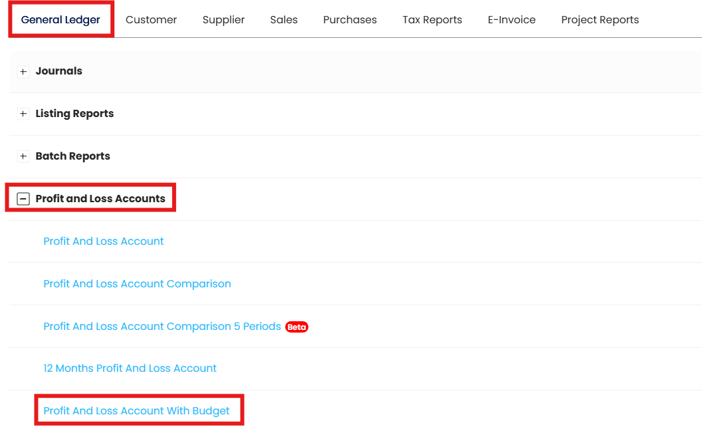Open the Customer tab
Image resolution: width=702 pixels, height=431 pixels.
(x=151, y=20)
